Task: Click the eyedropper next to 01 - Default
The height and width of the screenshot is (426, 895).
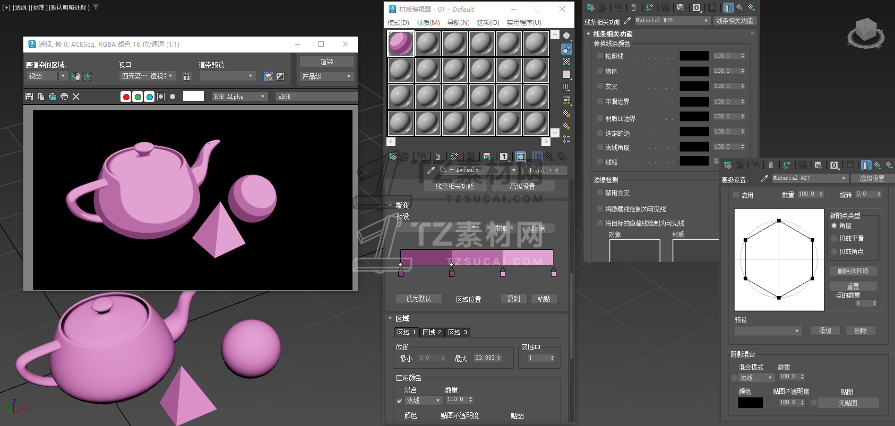Action: click(431, 170)
